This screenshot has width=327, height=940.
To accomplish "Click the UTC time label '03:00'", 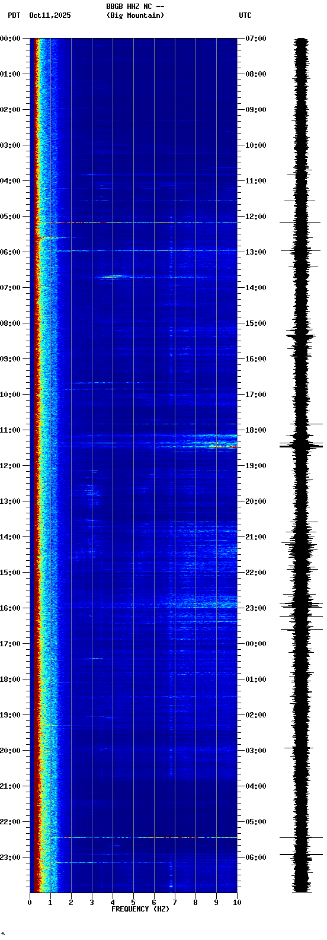I will tap(255, 751).
